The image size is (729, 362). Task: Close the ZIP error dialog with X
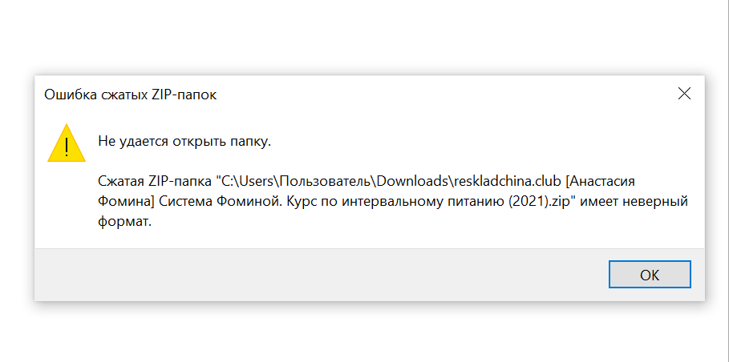(x=684, y=94)
